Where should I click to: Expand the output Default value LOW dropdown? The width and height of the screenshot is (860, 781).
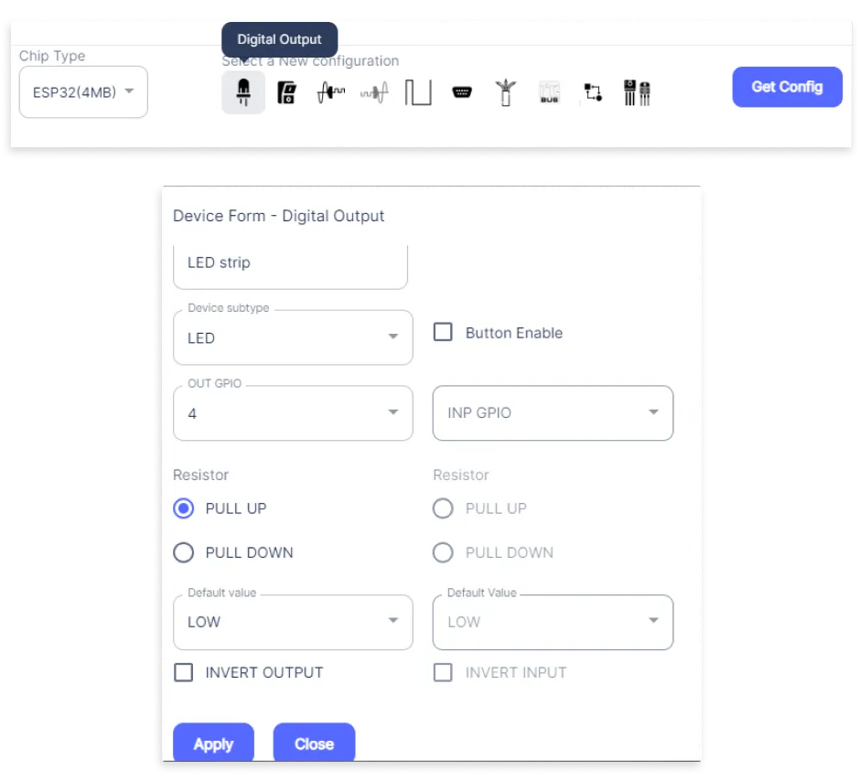293,622
